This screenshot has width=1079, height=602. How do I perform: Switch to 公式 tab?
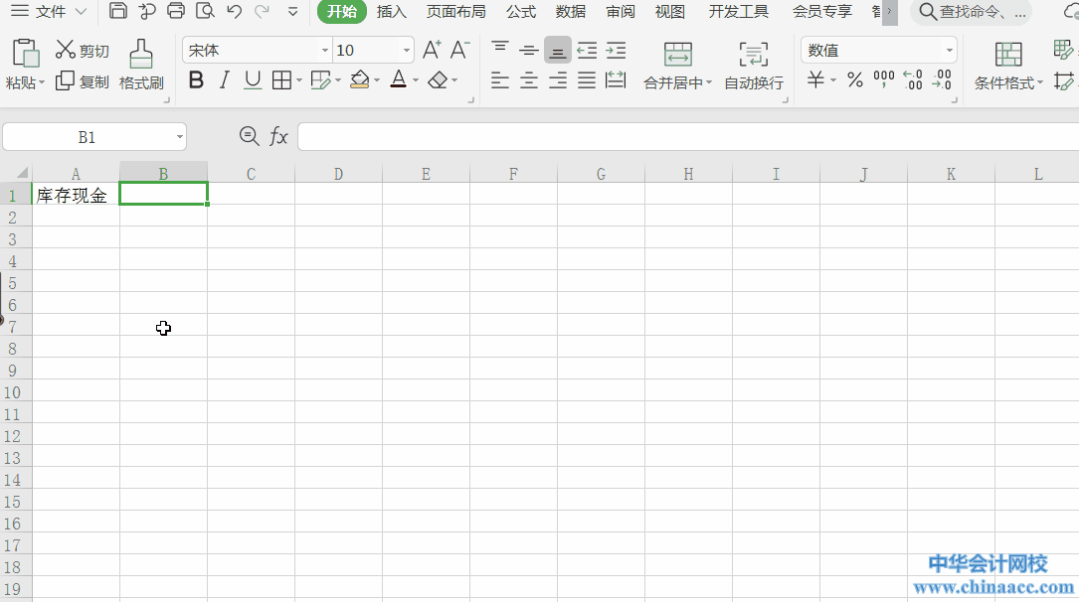pos(521,11)
